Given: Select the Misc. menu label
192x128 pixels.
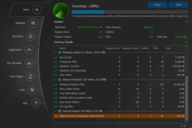Looking at the screenshot, I should tap(26, 103).
